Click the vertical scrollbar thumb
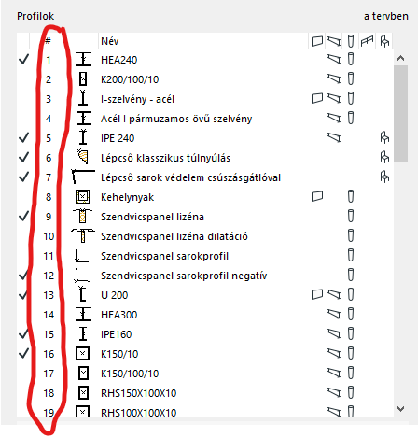This screenshot has height=438, width=418. (x=400, y=114)
